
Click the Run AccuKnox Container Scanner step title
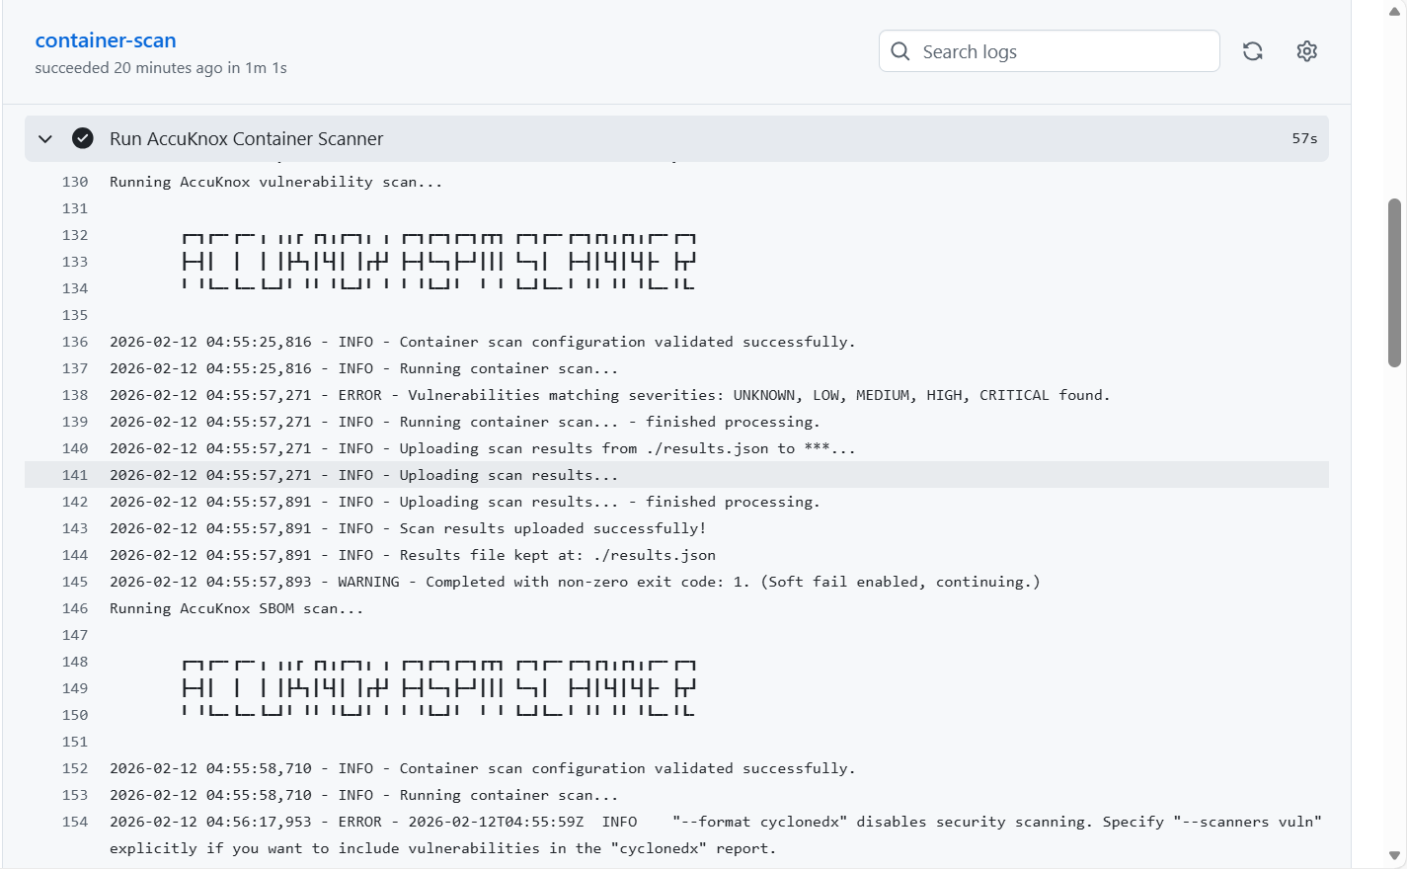[x=246, y=139]
